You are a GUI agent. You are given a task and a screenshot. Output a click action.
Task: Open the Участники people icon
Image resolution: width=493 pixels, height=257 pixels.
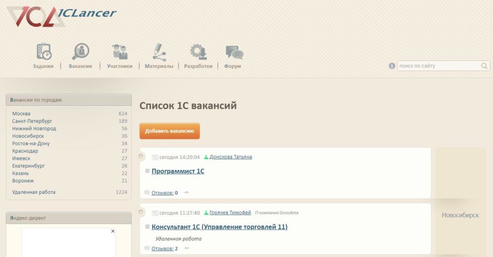[120, 52]
